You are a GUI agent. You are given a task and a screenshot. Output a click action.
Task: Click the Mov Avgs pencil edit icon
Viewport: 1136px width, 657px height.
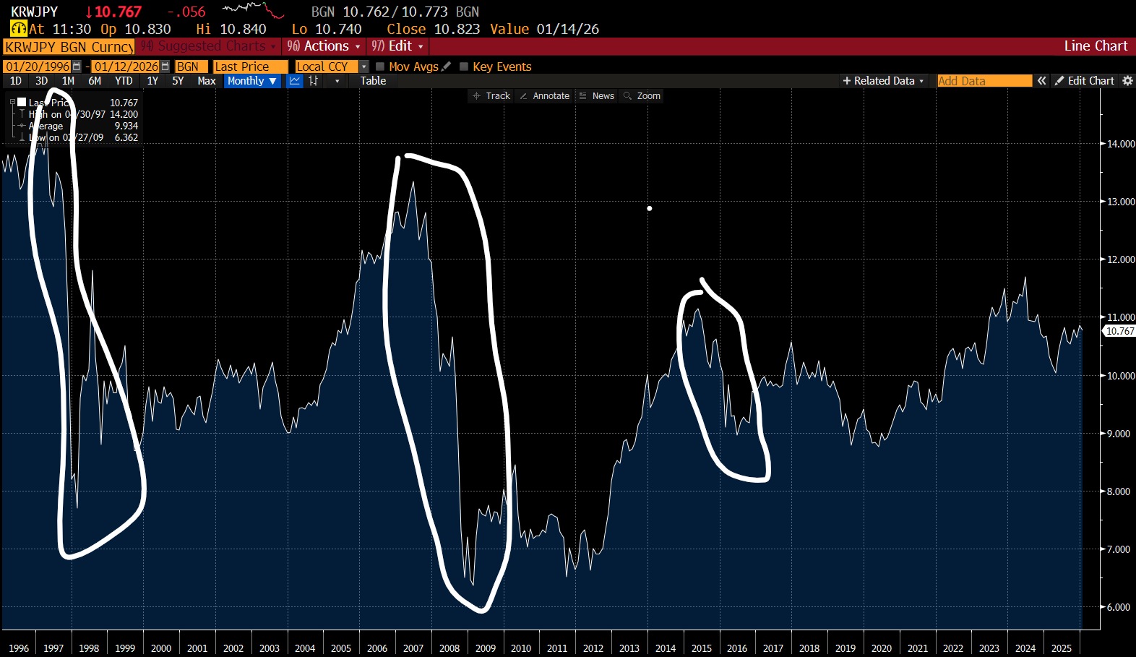[447, 66]
